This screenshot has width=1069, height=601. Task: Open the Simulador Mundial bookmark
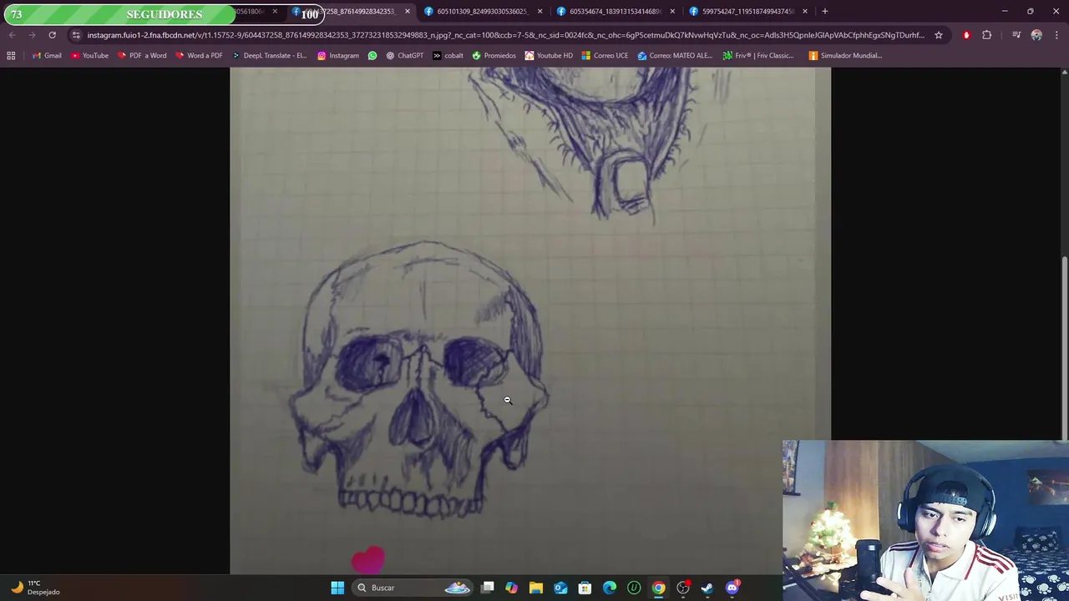tap(845, 55)
